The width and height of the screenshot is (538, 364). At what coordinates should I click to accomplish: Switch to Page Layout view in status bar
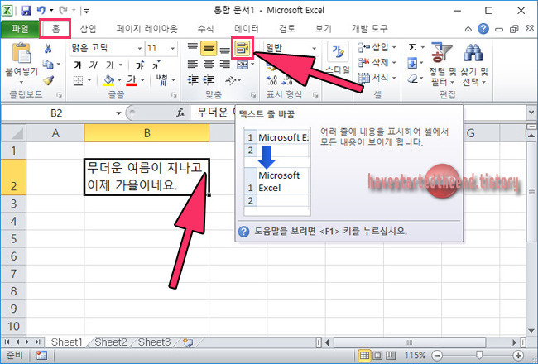(x=377, y=356)
